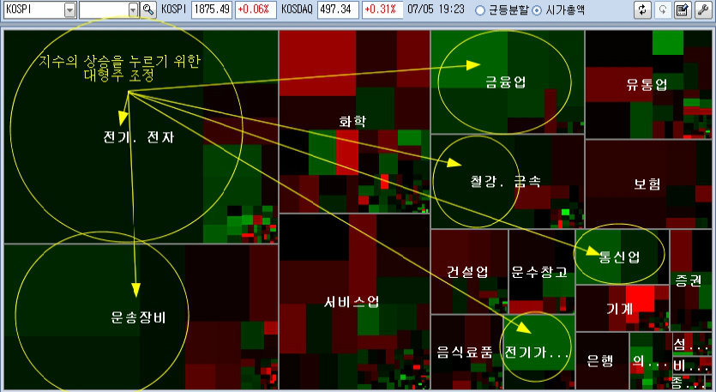716x392 pixels.
Task: Open the 전기. 전자 sector block
Action: [x=138, y=137]
